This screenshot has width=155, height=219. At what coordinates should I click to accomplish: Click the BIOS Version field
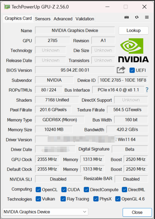[x=75, y=70]
